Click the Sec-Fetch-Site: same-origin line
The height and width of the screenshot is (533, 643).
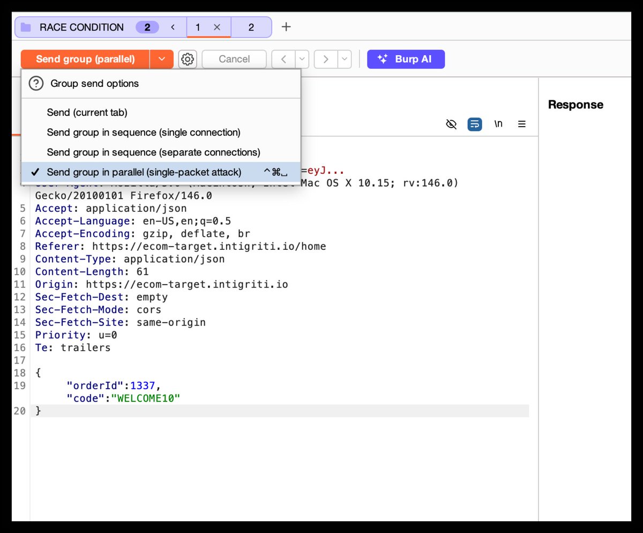(120, 322)
